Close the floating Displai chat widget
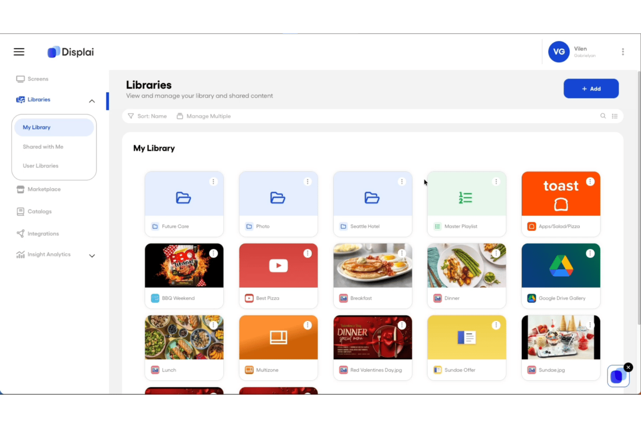This screenshot has width=641, height=428. pyautogui.click(x=628, y=367)
